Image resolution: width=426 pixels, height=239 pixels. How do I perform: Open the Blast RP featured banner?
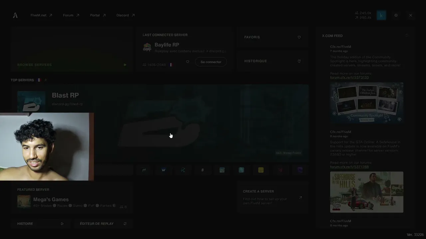click(x=160, y=122)
